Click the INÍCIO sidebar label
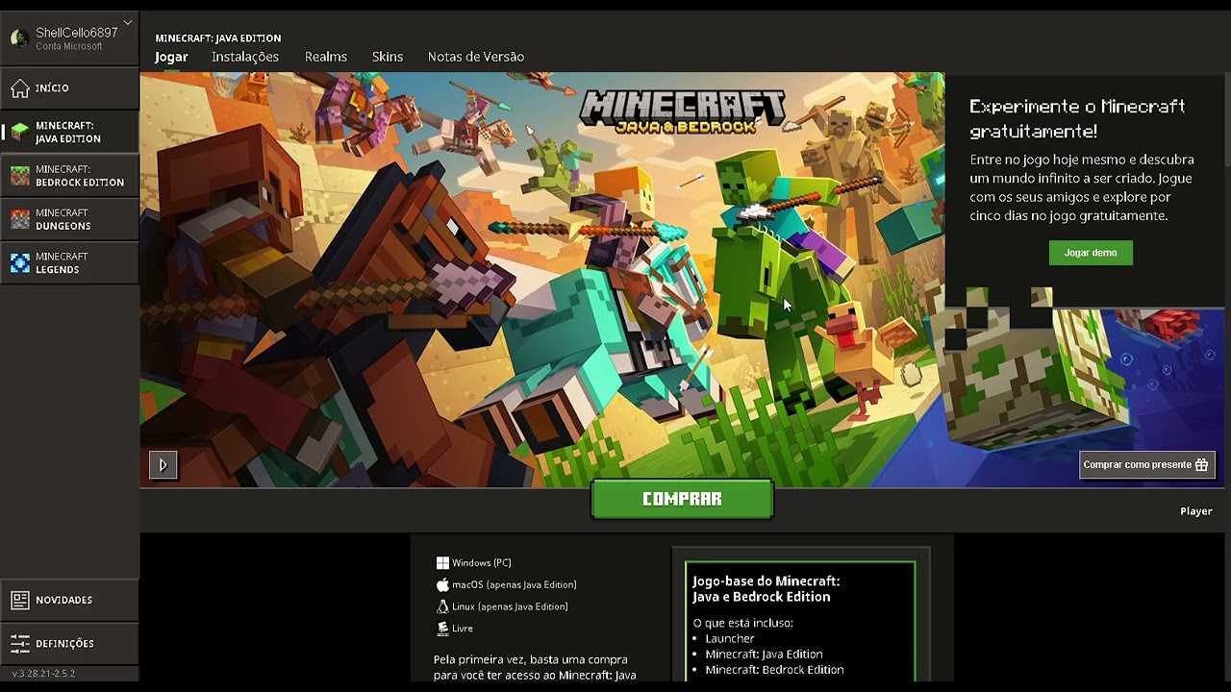Screen dimensions: 1231x692 coord(52,88)
